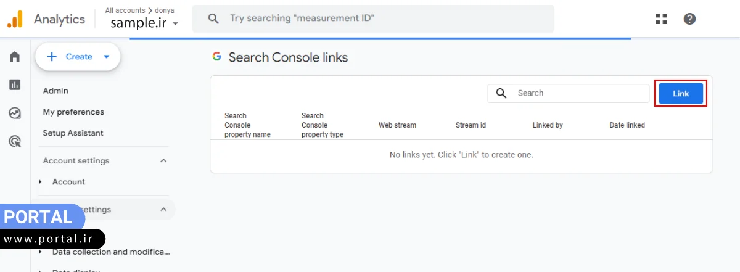Screen dimensions: 740x272
Task: Open the Reports icon in sidebar
Action: (15, 85)
